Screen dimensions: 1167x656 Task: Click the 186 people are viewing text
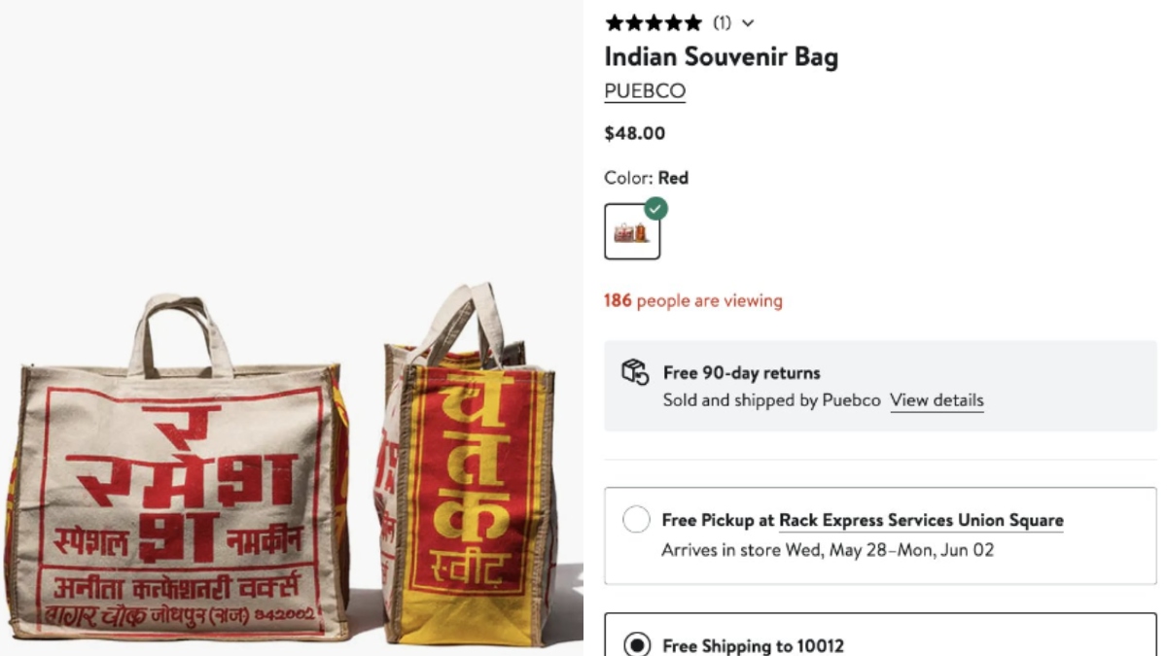click(693, 301)
